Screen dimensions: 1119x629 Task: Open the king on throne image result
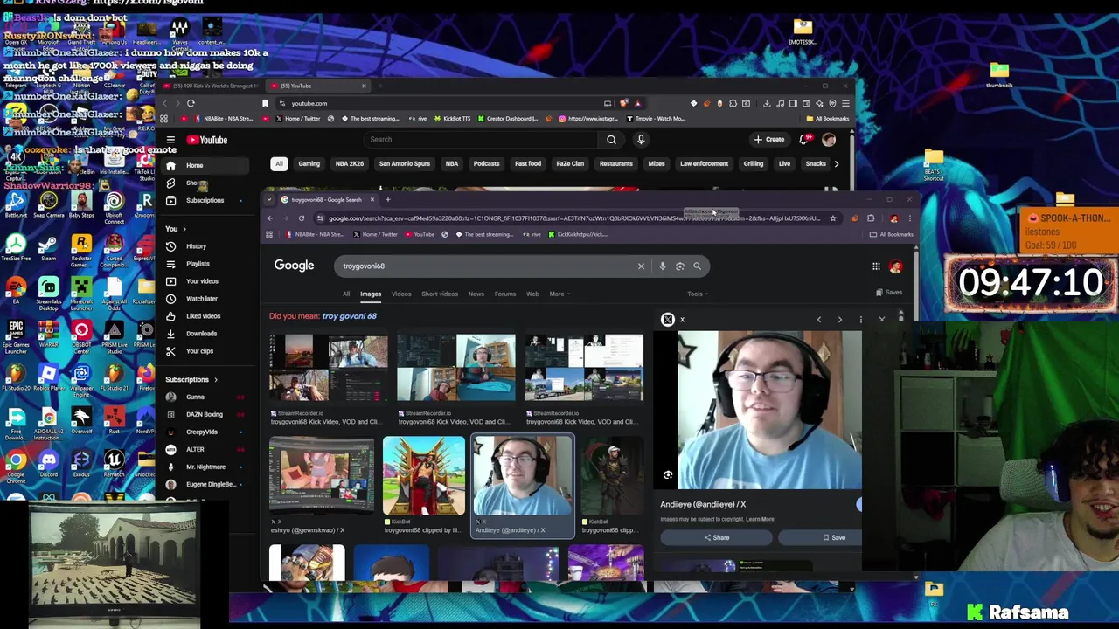click(x=423, y=476)
